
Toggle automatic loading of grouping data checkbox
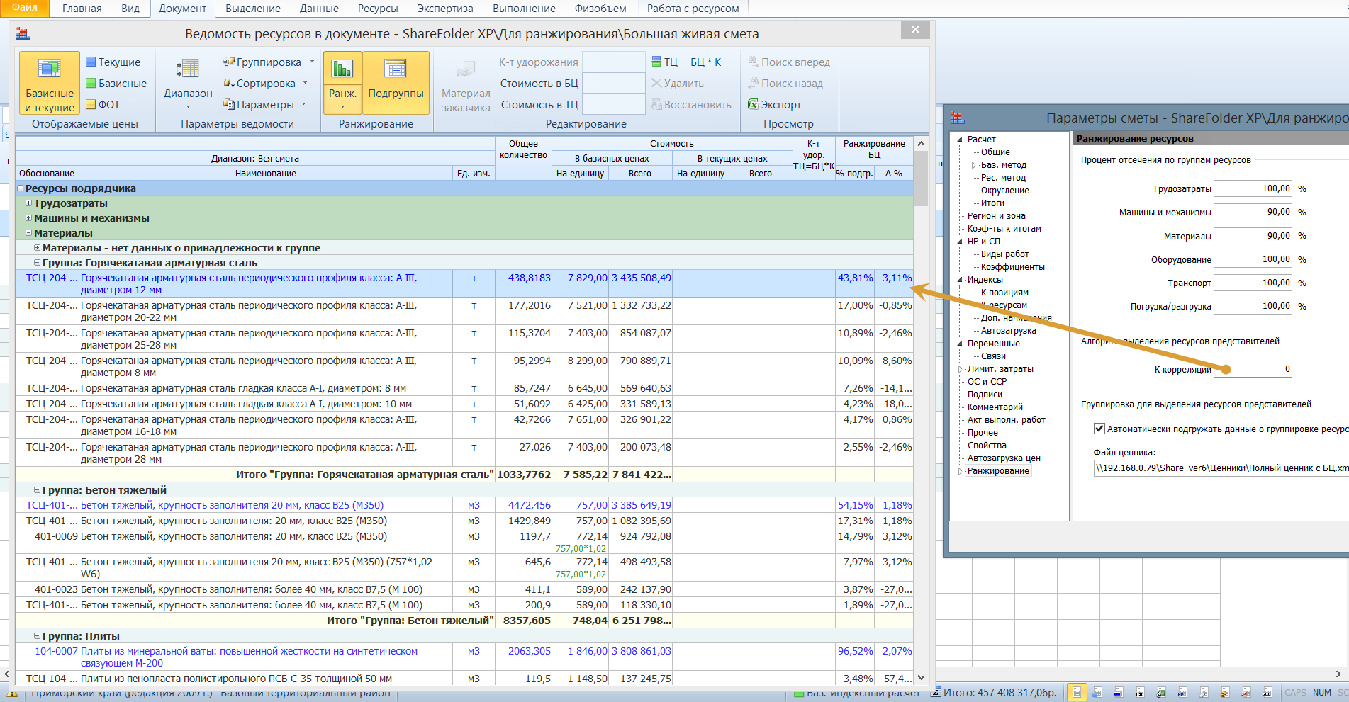point(1099,429)
